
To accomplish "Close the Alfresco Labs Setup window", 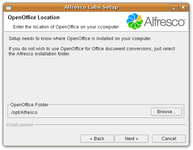I will (183, 7).
